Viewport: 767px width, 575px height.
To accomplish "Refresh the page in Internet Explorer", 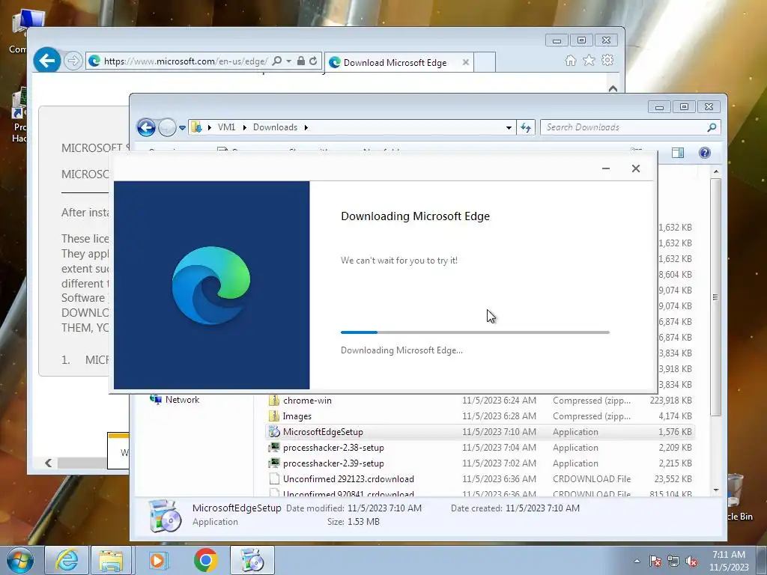I will click(313, 61).
